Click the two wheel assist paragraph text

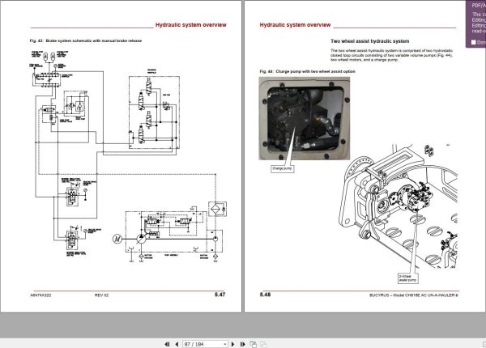391,55
